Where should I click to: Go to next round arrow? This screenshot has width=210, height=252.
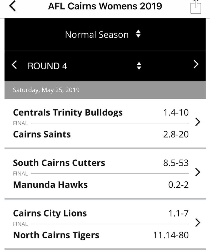(196, 64)
